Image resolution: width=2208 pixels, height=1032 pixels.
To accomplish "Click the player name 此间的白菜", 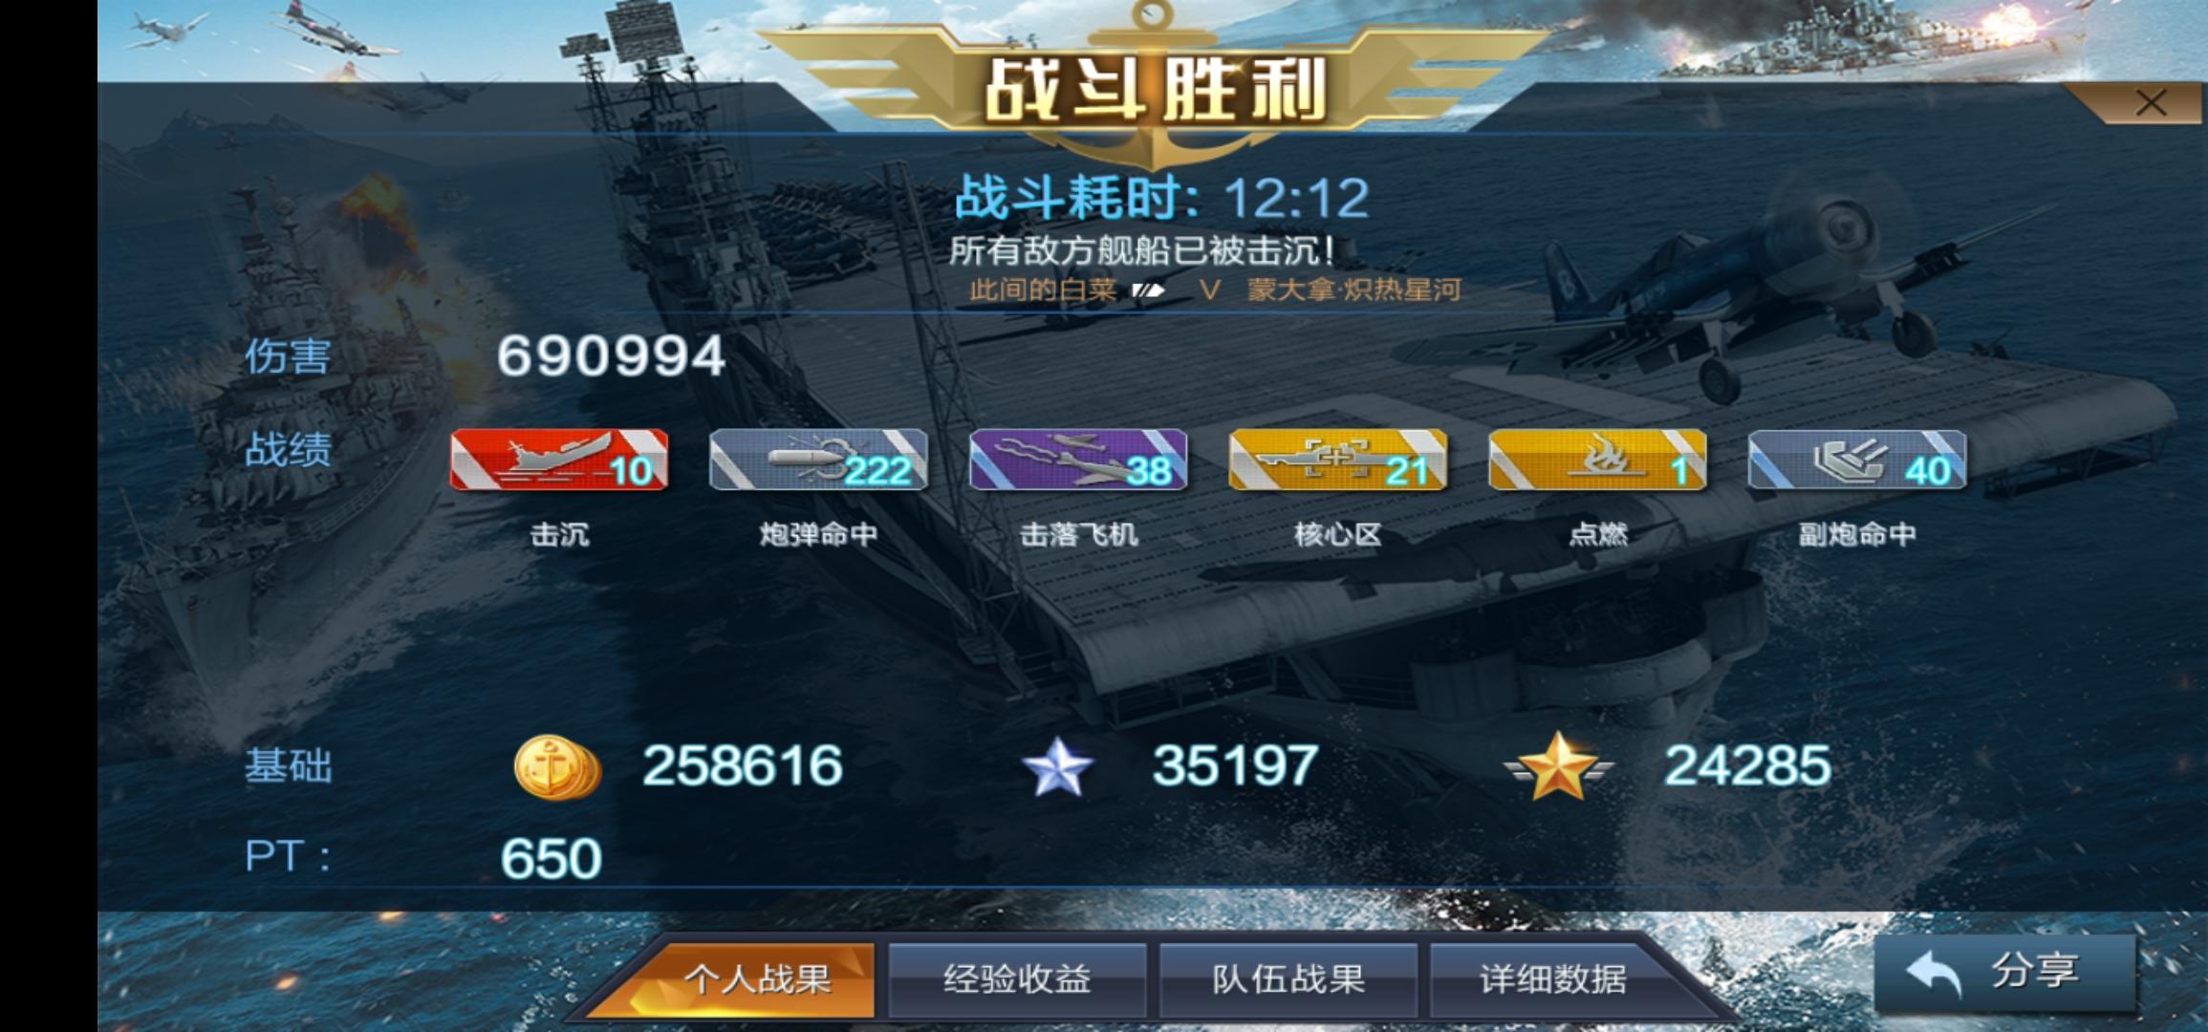I will pos(1042,290).
